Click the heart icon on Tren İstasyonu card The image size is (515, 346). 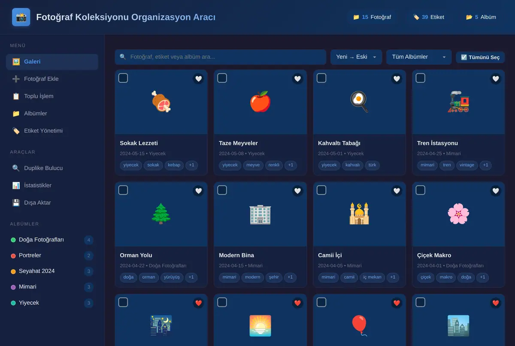(496, 78)
